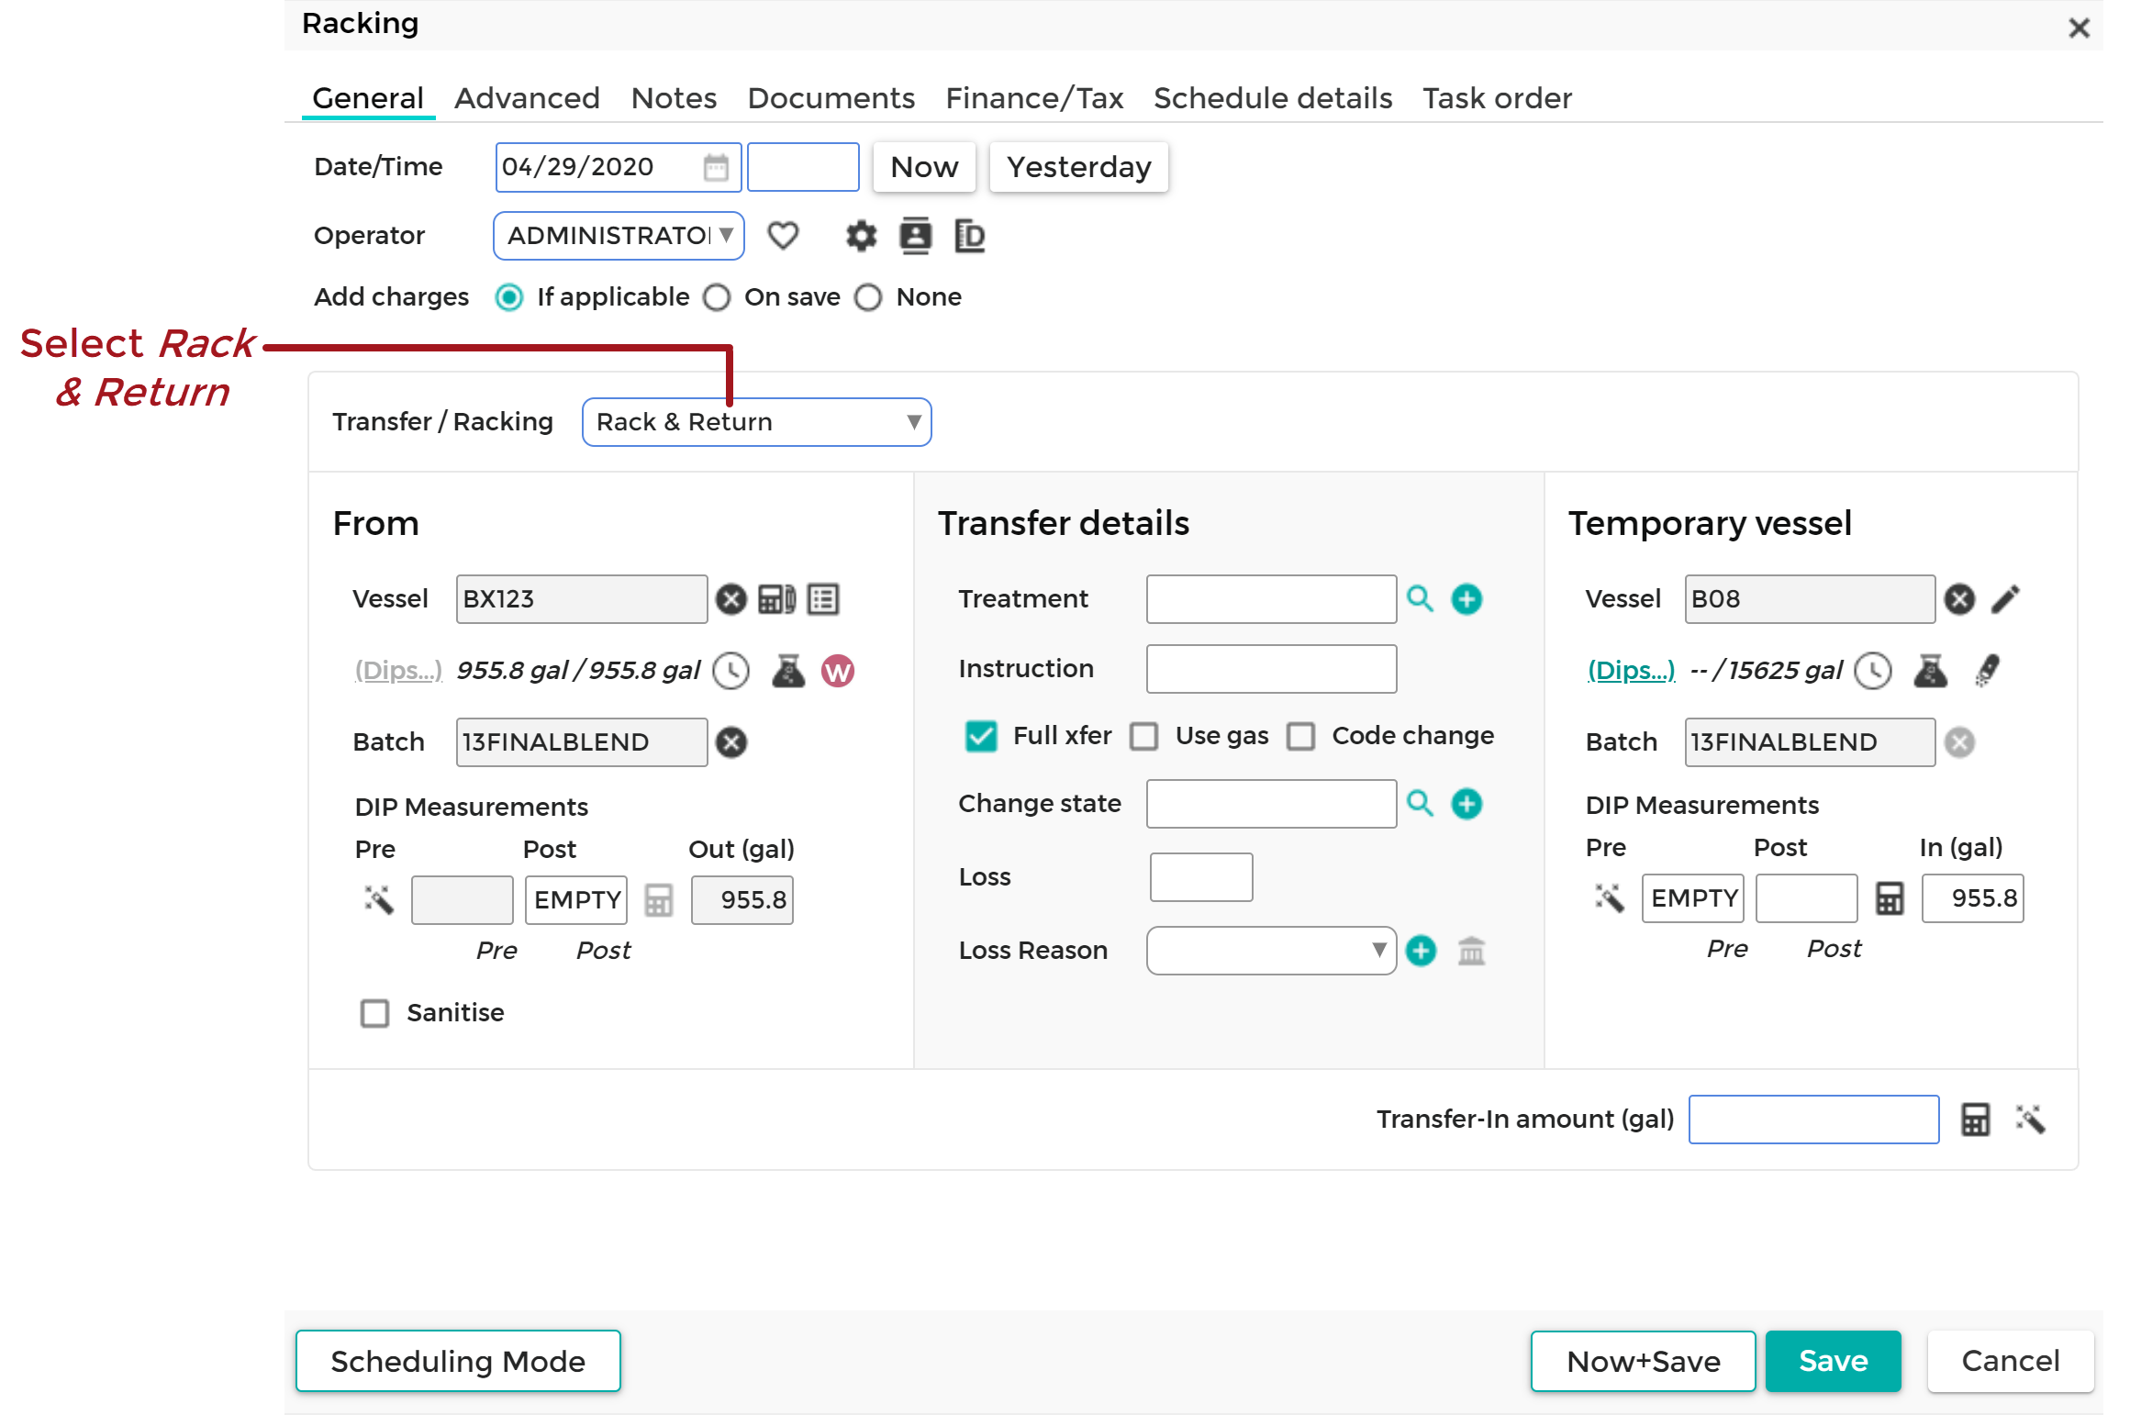
Task: Clear the Temporary vessel B08
Action: click(1959, 599)
